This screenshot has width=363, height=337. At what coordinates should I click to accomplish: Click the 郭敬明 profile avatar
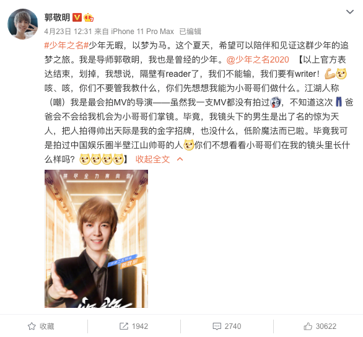[x=23, y=24]
